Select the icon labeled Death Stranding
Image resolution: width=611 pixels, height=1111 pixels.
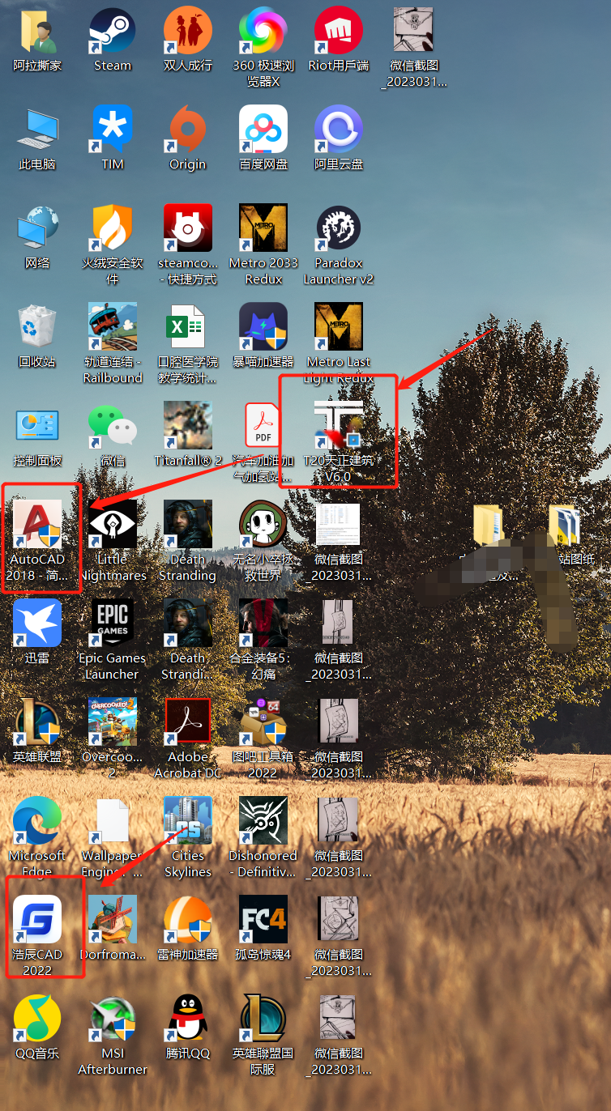tap(188, 525)
